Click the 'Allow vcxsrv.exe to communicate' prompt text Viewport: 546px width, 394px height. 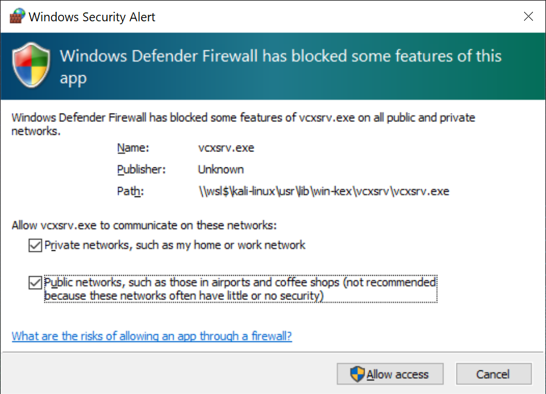click(144, 225)
